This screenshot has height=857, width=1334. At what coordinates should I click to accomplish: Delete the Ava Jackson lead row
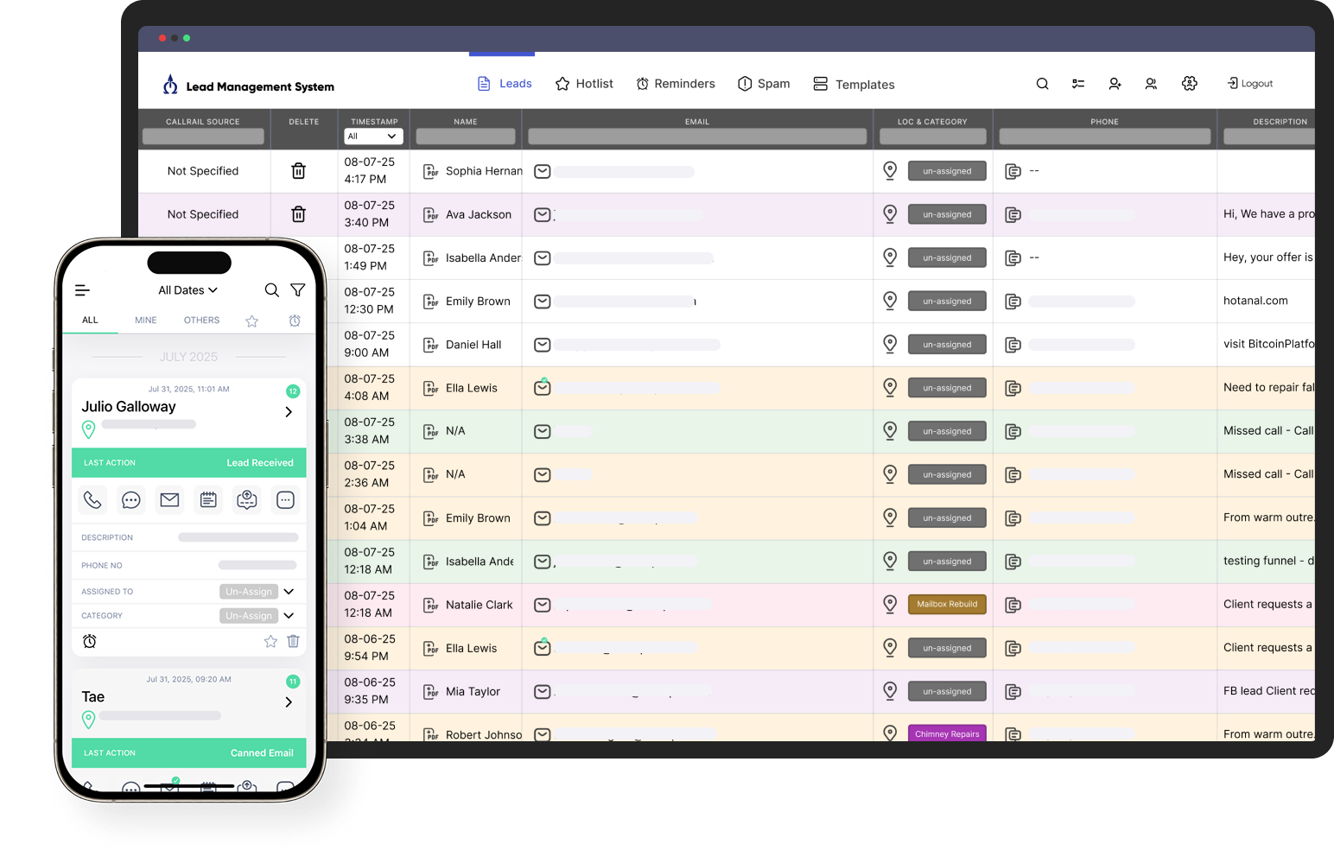(298, 214)
